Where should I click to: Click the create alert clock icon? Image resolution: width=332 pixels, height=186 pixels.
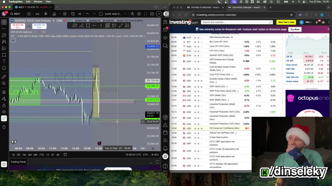click(73, 14)
